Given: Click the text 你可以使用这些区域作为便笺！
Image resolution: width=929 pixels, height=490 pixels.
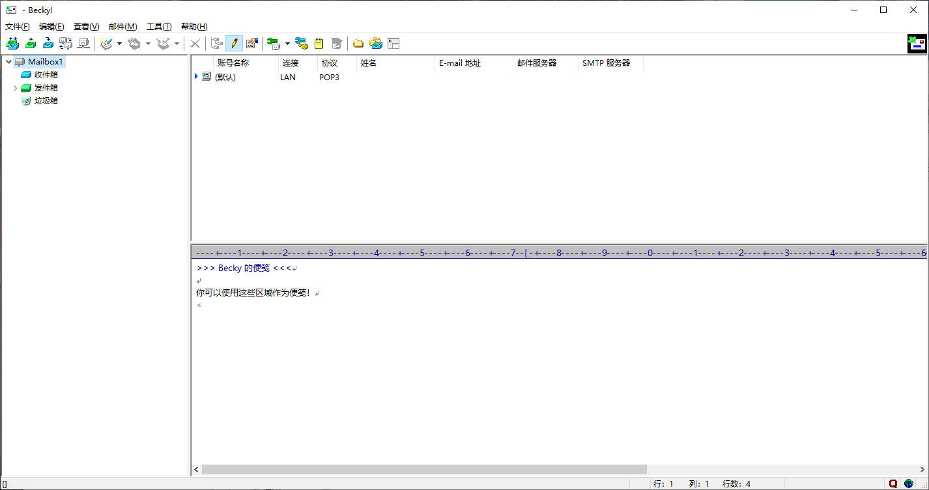Looking at the screenshot, I should pos(253,293).
